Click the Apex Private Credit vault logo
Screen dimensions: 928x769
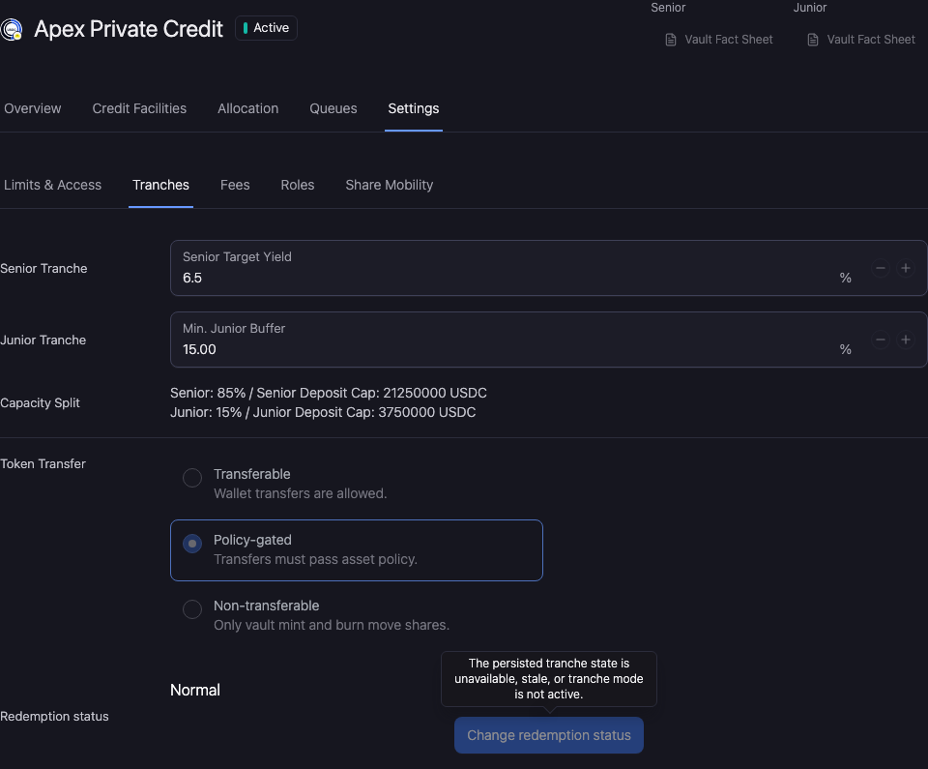pos(12,30)
